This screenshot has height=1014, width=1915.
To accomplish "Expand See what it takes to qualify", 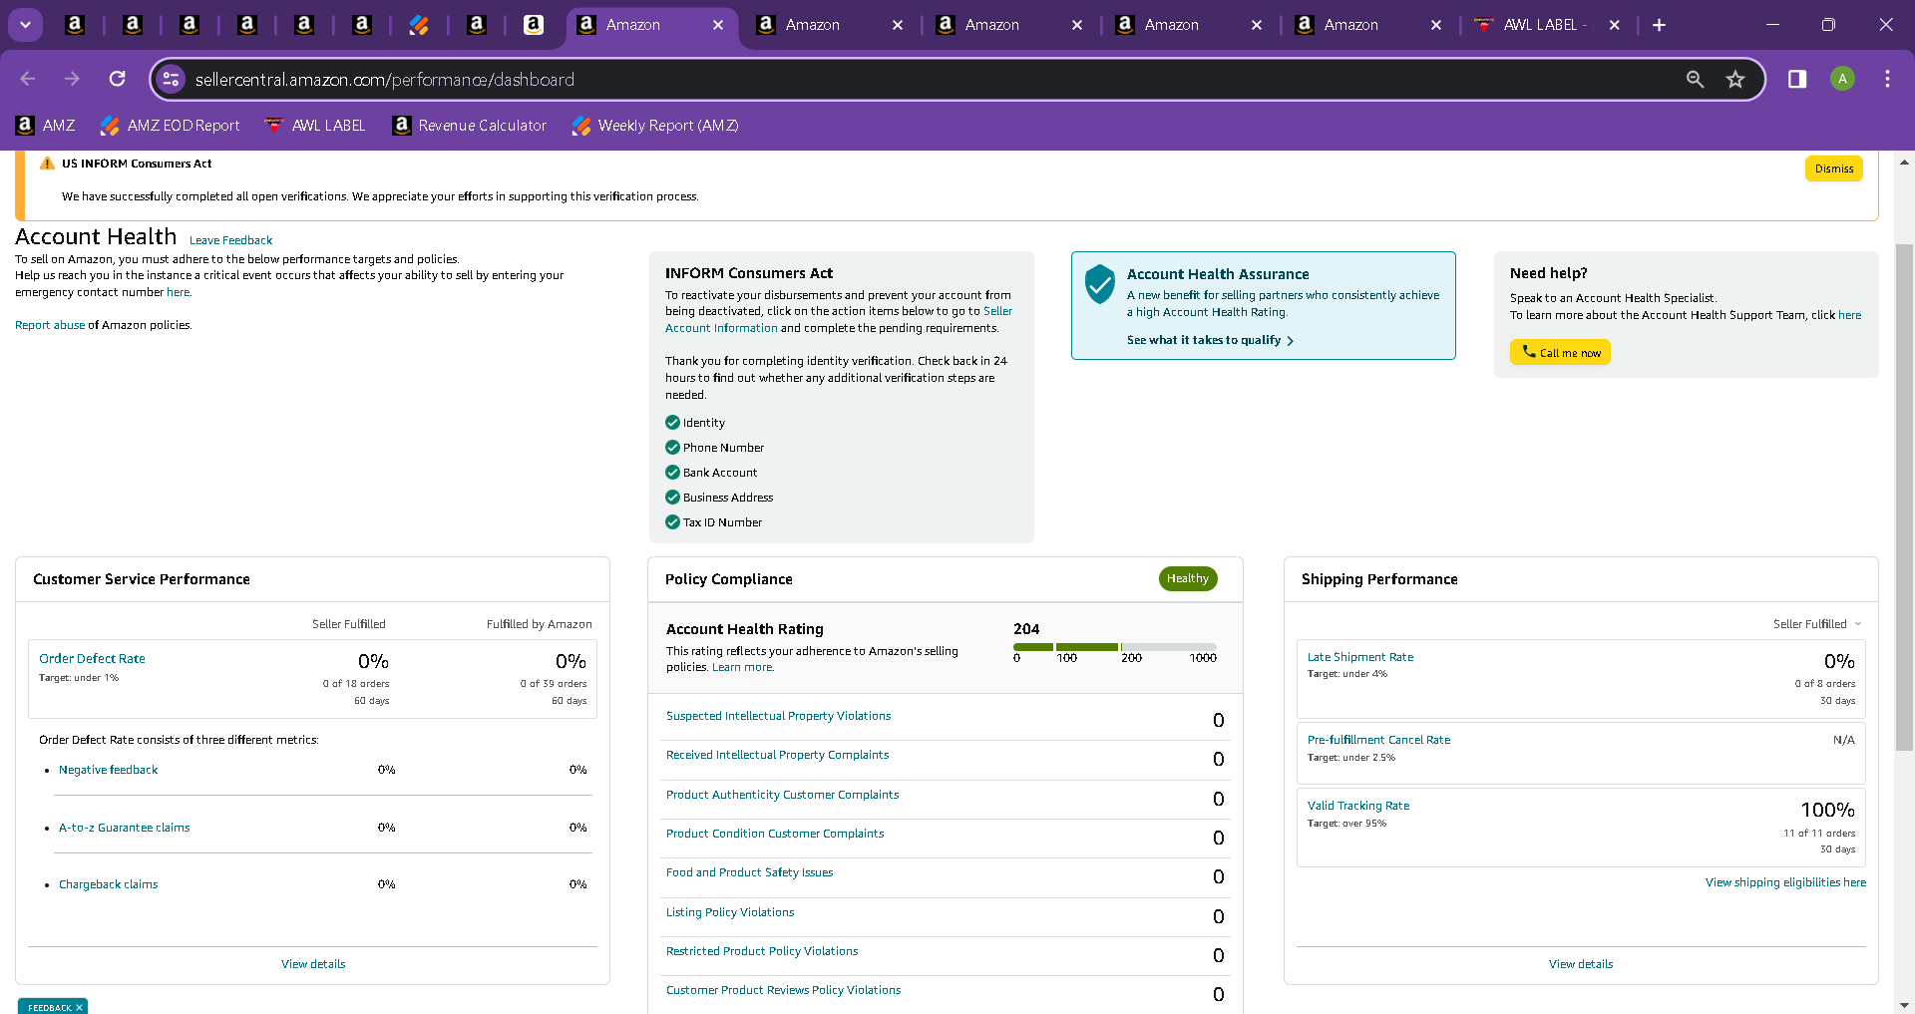I will coord(1210,340).
